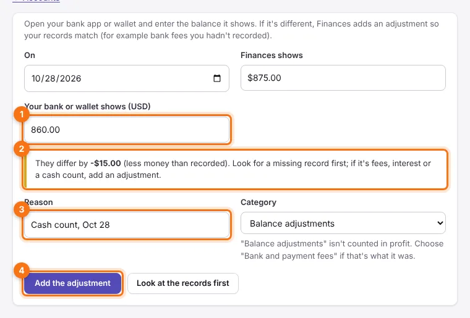Click the Reason field with Cash count, Oct 28
The height and width of the screenshot is (318, 470).
(x=127, y=225)
